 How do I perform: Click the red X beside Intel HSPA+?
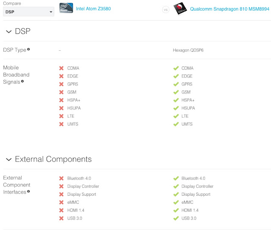[x=61, y=100]
